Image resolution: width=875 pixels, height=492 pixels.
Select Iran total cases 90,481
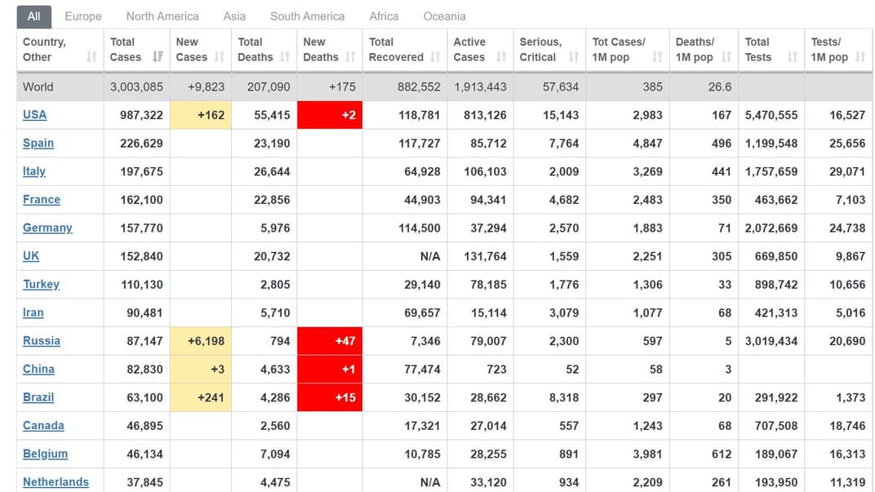[145, 313]
